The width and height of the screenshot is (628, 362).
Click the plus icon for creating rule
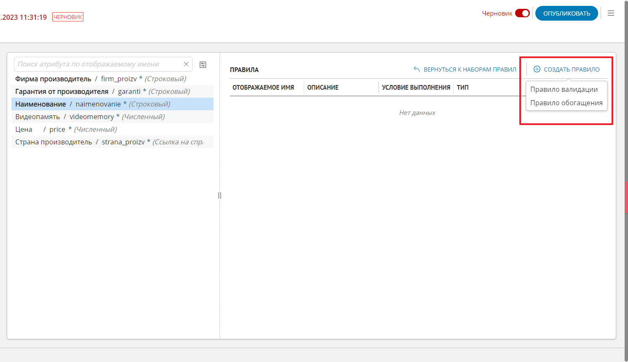pos(537,69)
